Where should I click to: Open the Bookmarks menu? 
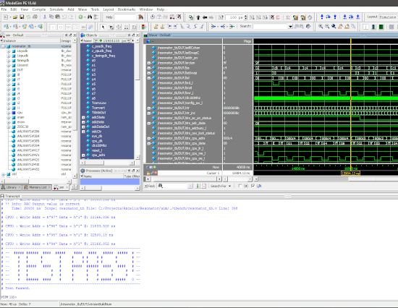pyautogui.click(x=127, y=9)
